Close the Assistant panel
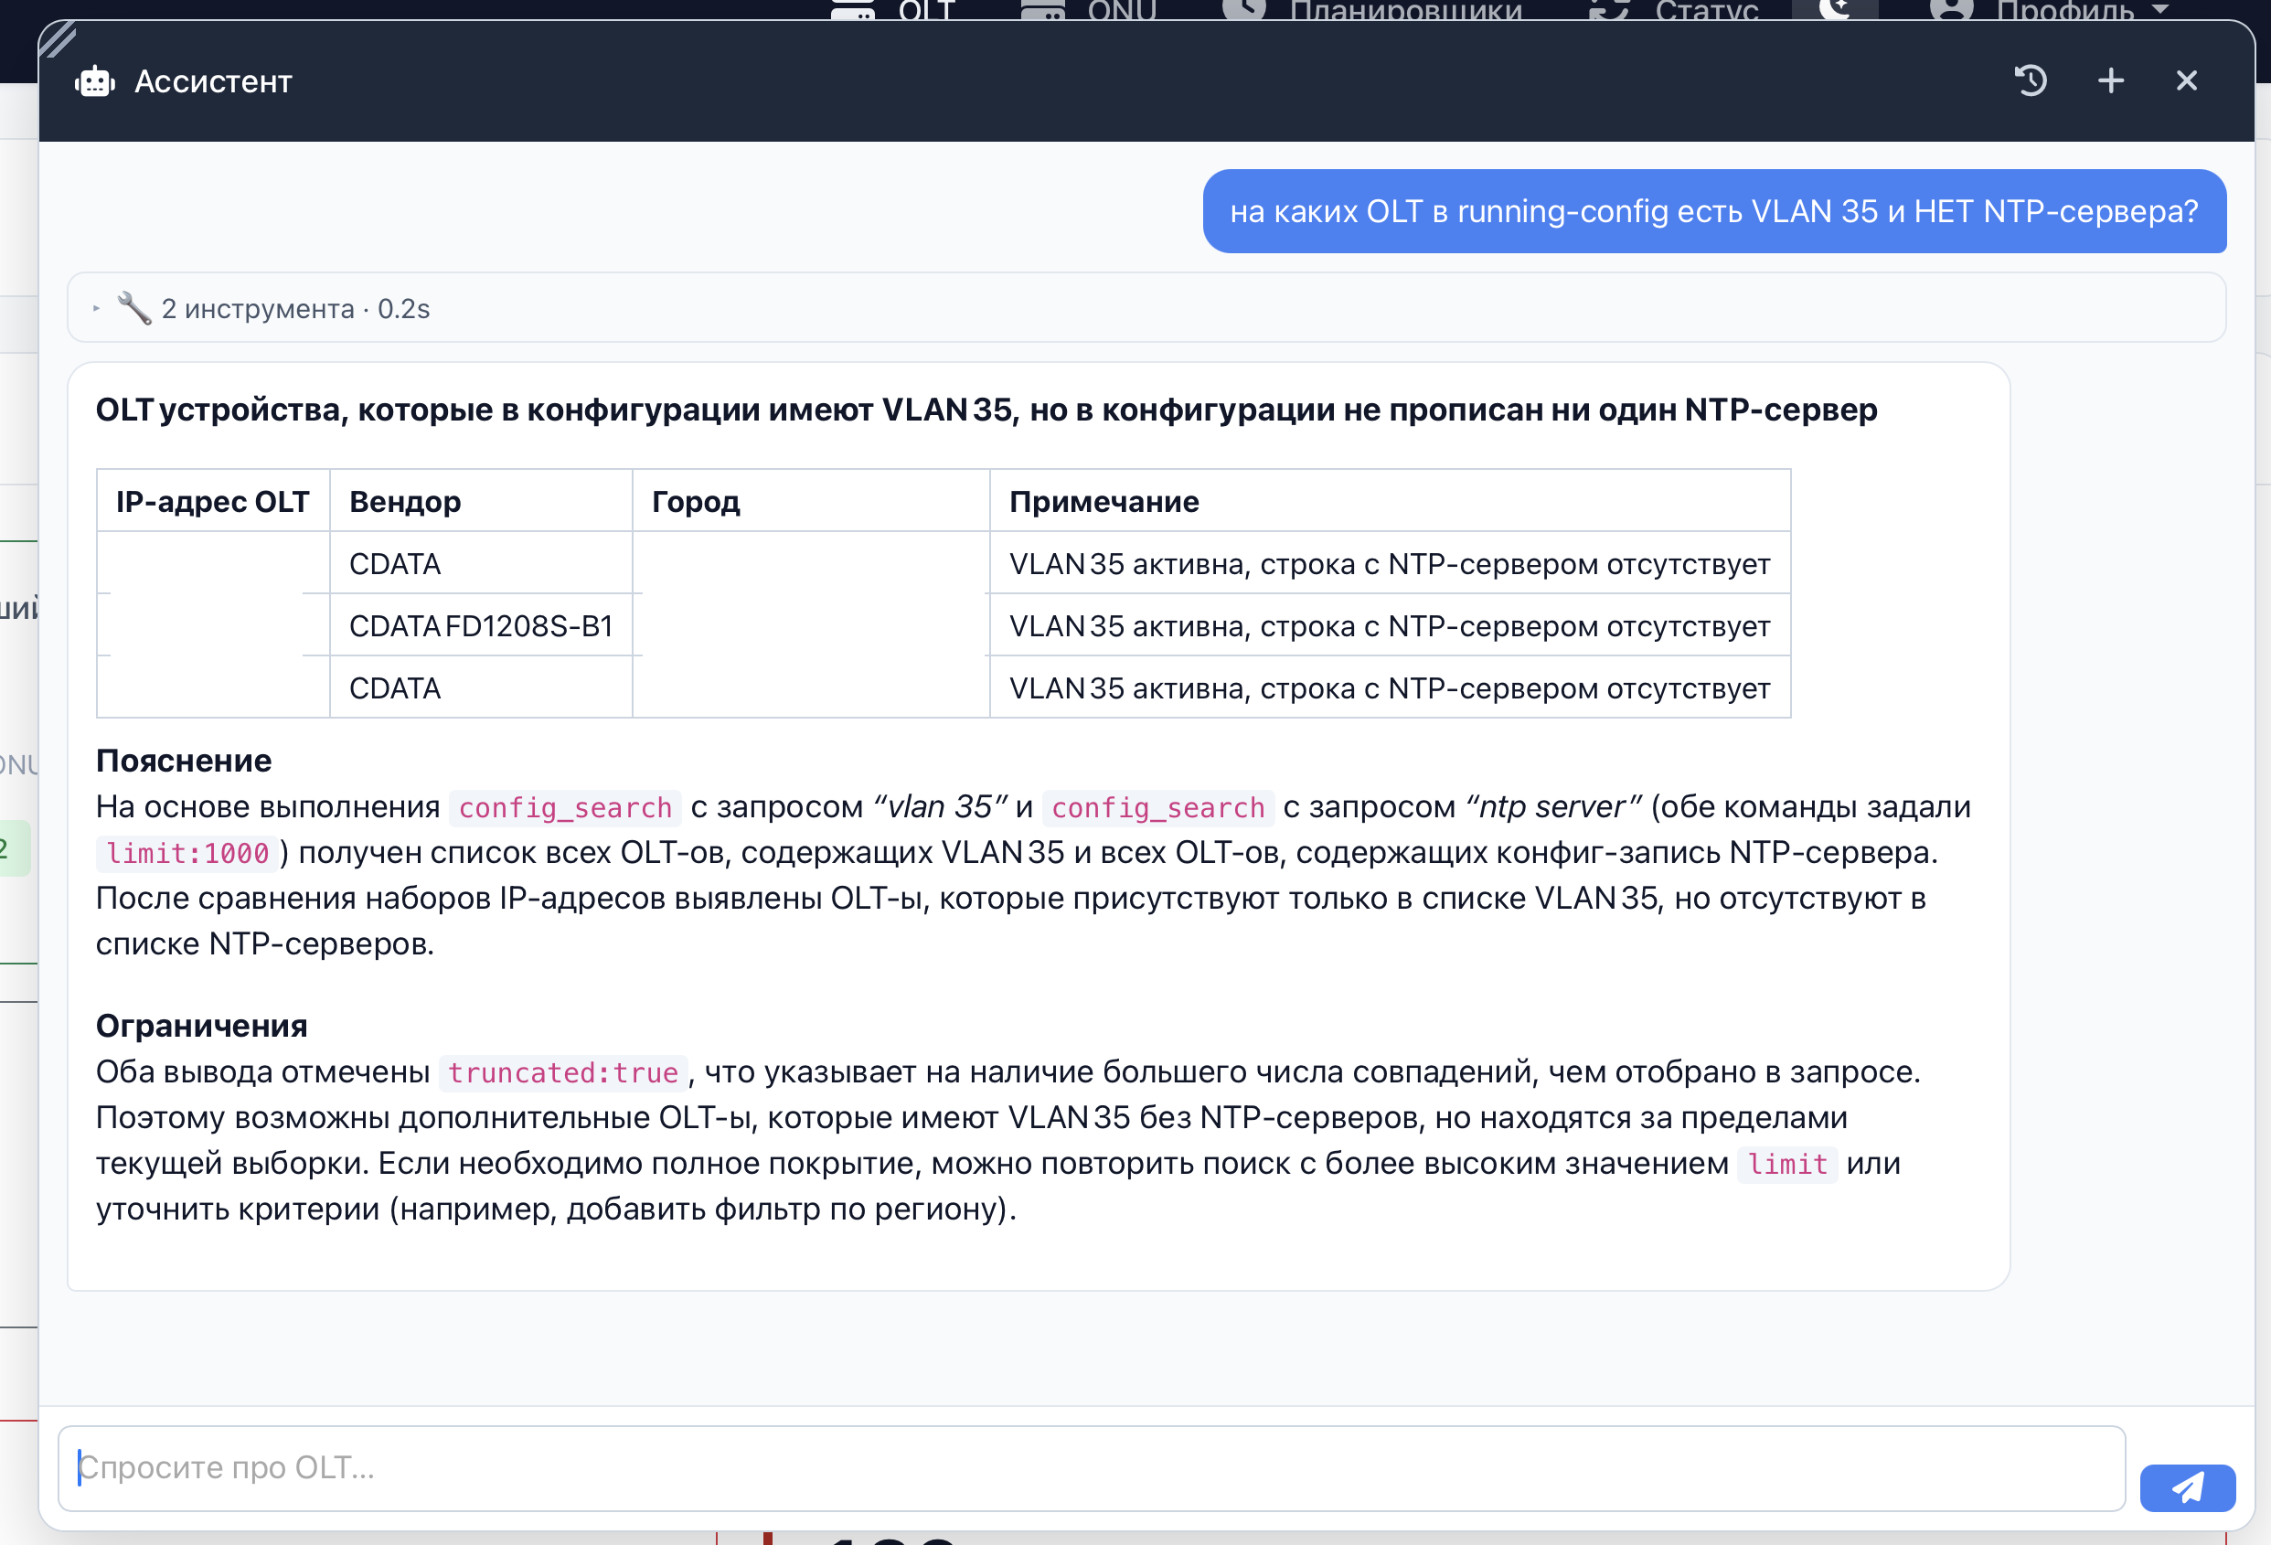Screen dimensions: 2271x1545 click(x=2187, y=81)
